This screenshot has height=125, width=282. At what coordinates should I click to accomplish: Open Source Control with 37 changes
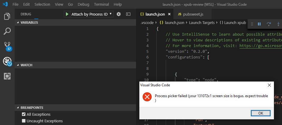[7, 46]
